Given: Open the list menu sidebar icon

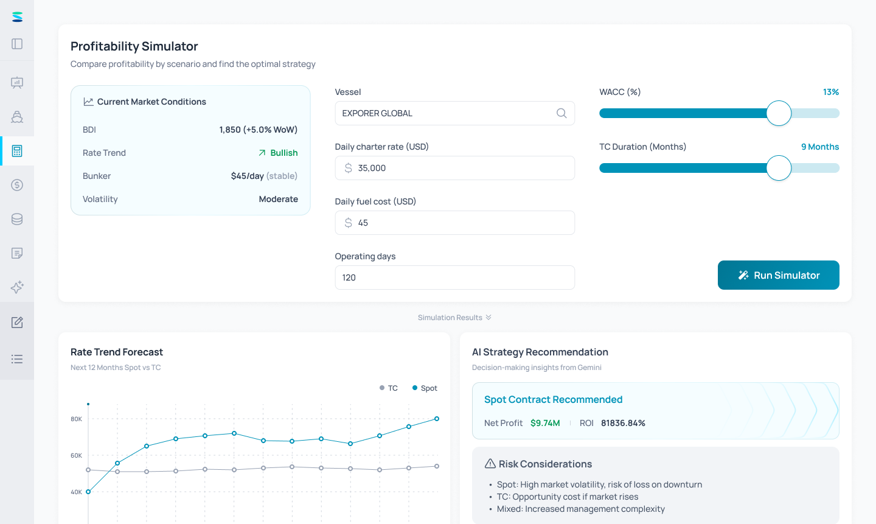Looking at the screenshot, I should click(x=17, y=359).
